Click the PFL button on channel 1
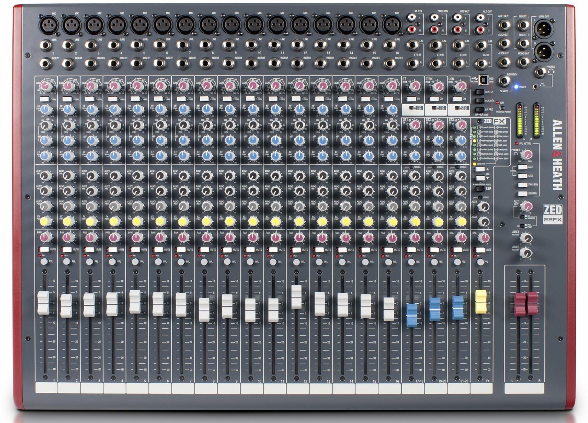Screen dimensions: 588x423 [44, 261]
